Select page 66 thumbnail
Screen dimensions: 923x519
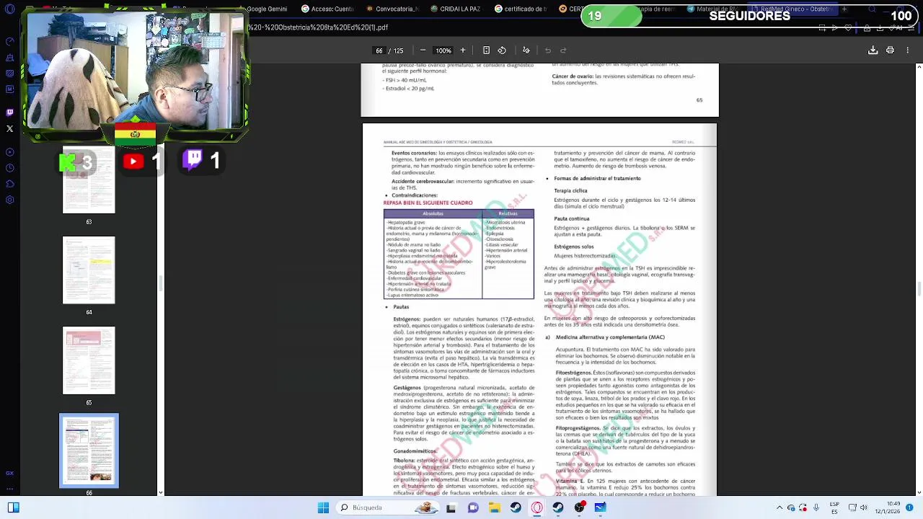pyautogui.click(x=89, y=451)
